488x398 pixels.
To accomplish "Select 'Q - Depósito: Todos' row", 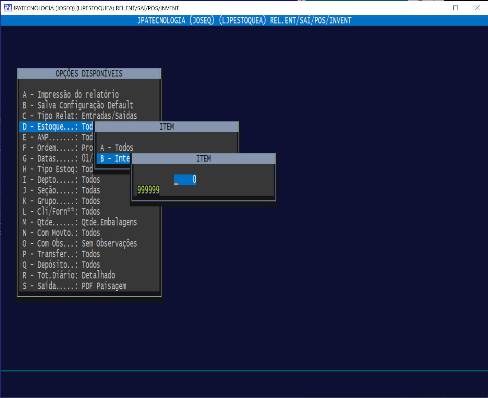I will [x=61, y=265].
